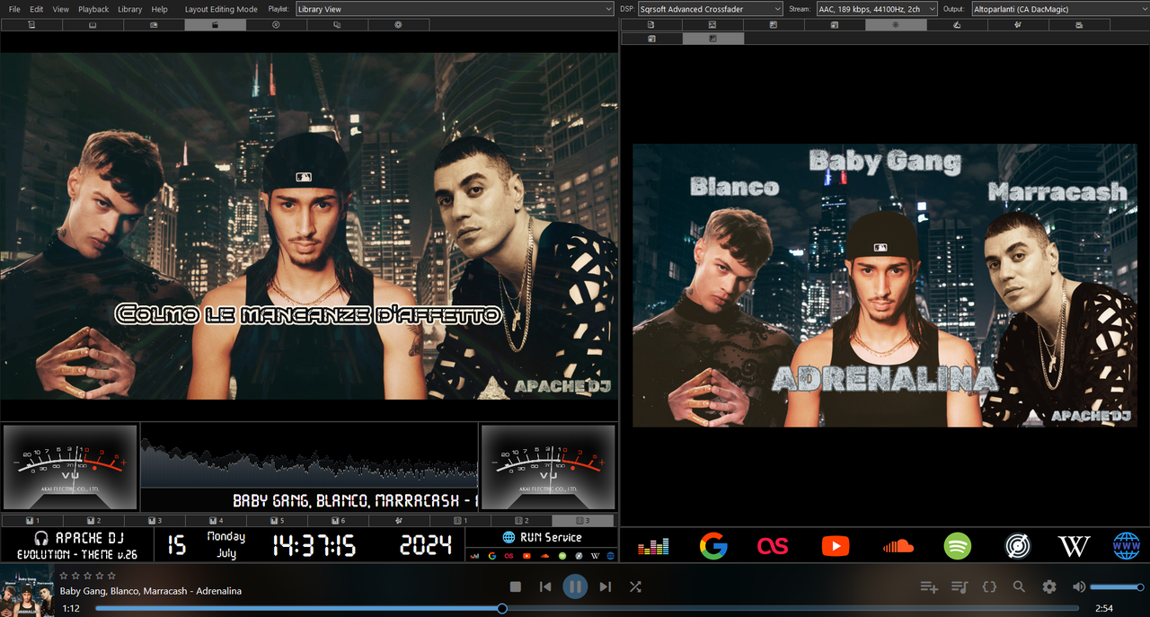
Task: Click small Google icon under RUN Service
Action: pos(492,556)
